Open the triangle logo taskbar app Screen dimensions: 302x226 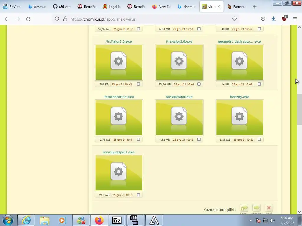[154, 220]
